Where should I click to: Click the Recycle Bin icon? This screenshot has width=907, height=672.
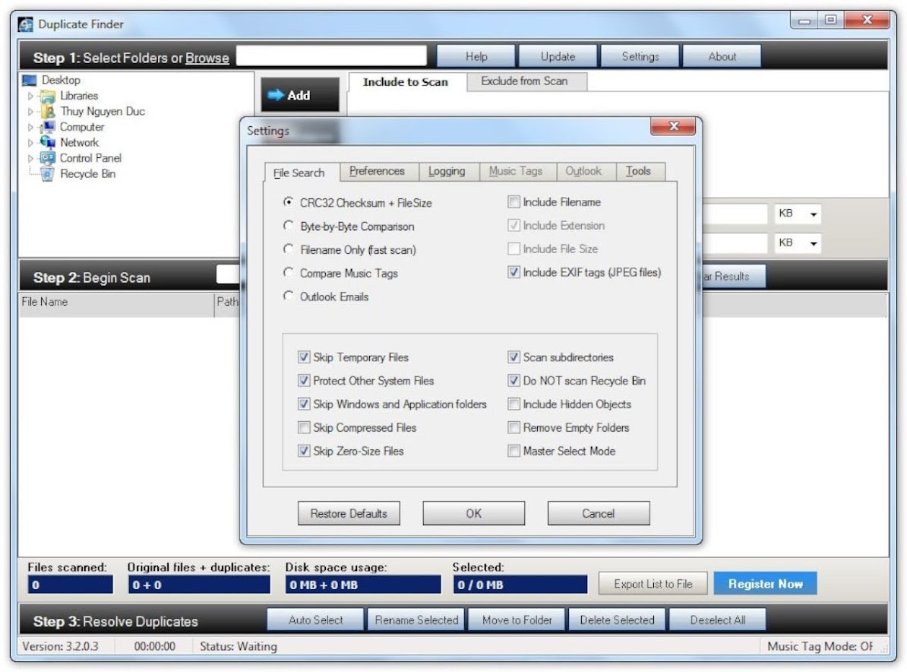[x=47, y=173]
